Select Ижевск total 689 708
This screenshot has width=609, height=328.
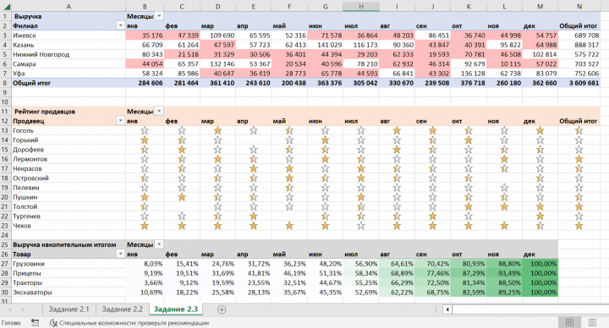click(579, 36)
